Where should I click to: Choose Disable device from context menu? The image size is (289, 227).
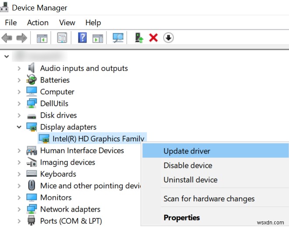(215, 165)
